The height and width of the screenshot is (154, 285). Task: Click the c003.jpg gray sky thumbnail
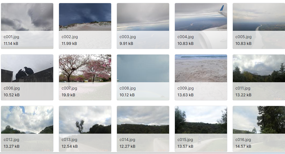tap(143, 17)
